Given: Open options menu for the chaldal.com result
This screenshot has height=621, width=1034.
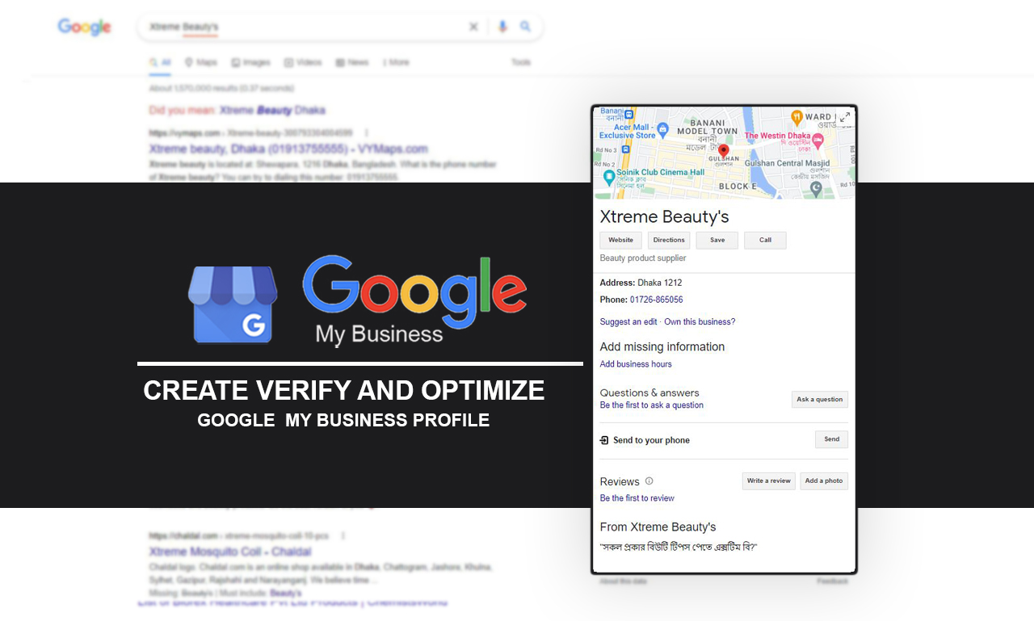Looking at the screenshot, I should pos(343,535).
